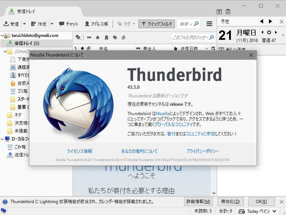Open the グローバルなコミュニティ link
The height and width of the screenshot is (215, 286).
pyautogui.click(x=173, y=125)
